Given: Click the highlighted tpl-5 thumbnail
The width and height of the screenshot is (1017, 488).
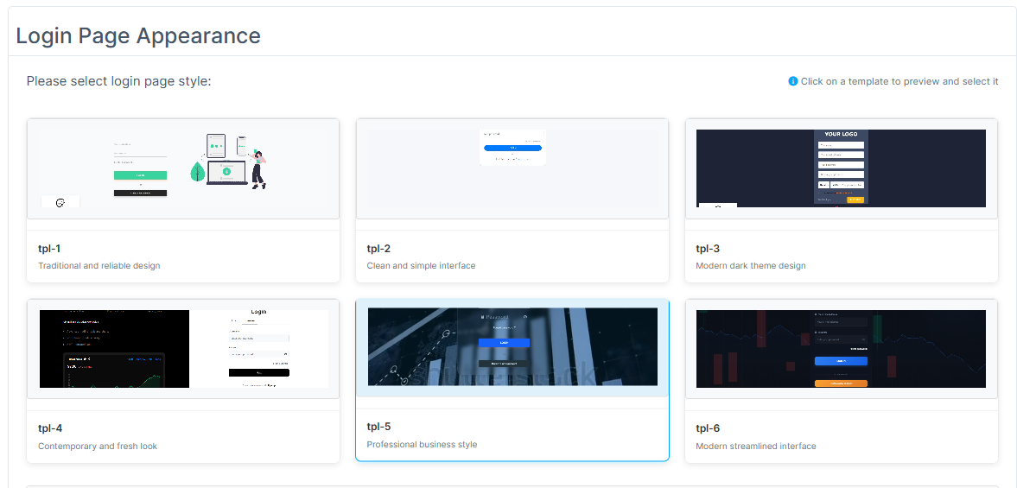Looking at the screenshot, I should tap(512, 347).
